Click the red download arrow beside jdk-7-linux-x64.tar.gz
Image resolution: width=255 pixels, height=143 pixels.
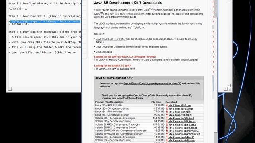tap(167, 115)
